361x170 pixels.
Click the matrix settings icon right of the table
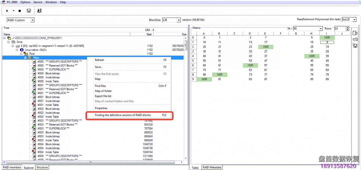pyautogui.click(x=355, y=33)
